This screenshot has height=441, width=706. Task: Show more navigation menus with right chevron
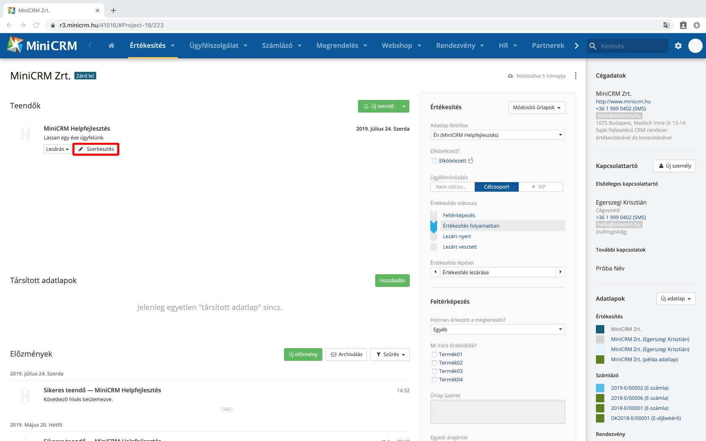(x=577, y=46)
